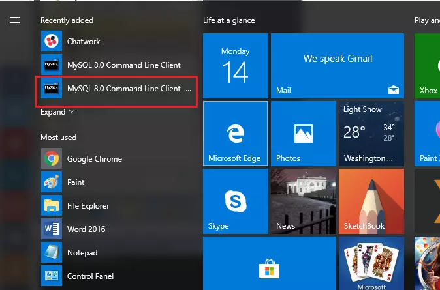The width and height of the screenshot is (440, 290).
Task: Open the Xbox tile
Action: pyautogui.click(x=427, y=66)
